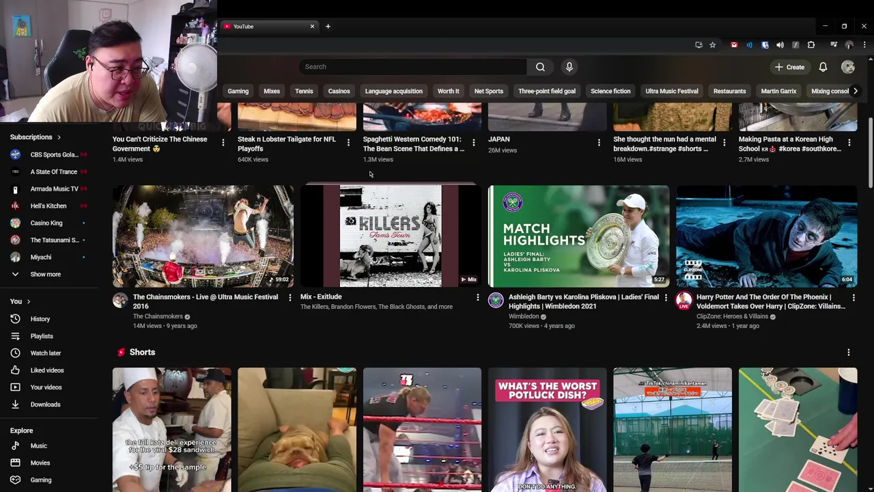Open options for the JAPAN video
The width and height of the screenshot is (874, 492).
[x=599, y=143]
